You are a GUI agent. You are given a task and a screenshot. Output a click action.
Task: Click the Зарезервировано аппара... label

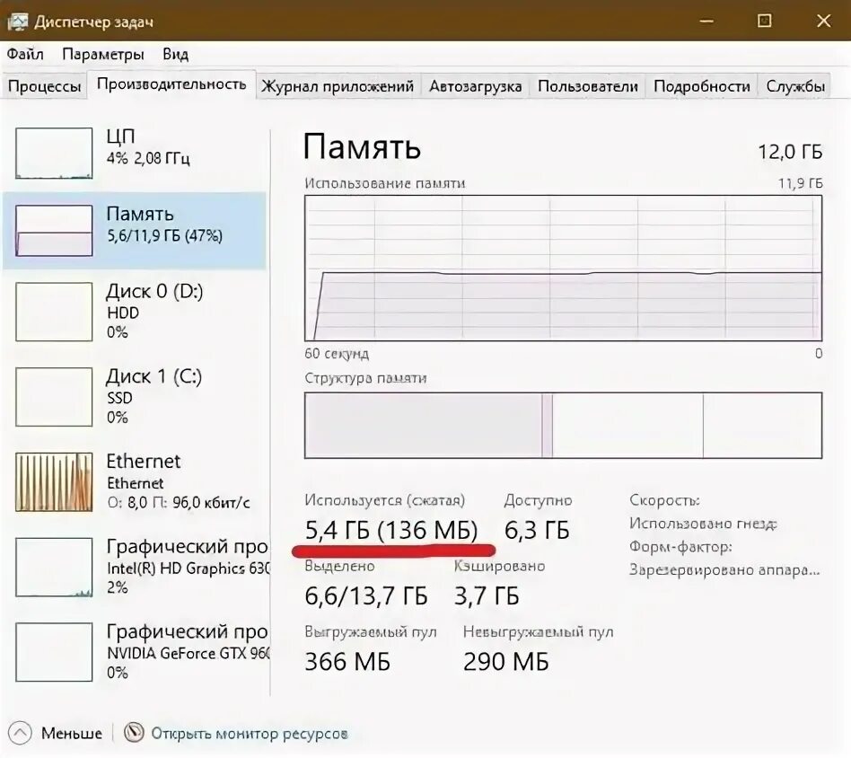click(724, 570)
